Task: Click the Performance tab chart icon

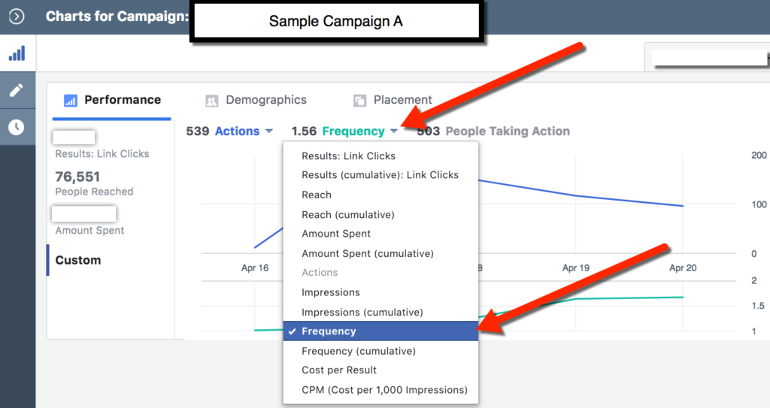Action: [x=71, y=100]
